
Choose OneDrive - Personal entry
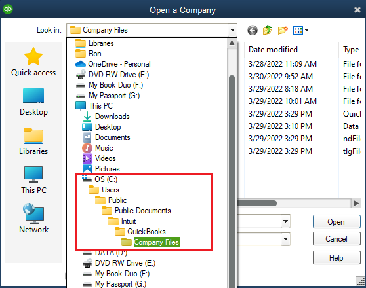point(113,64)
